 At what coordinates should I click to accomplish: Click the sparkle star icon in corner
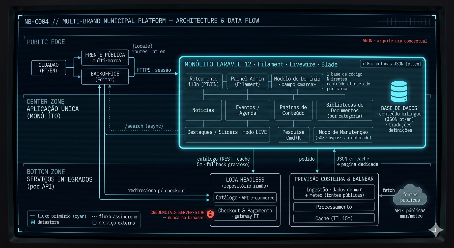tap(436, 230)
